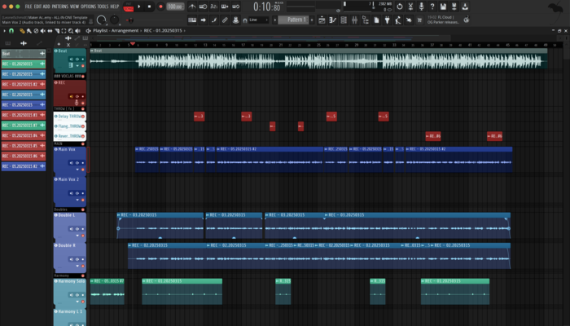
Task: Select the playlist zoom tool icon
Action: (x=71, y=31)
